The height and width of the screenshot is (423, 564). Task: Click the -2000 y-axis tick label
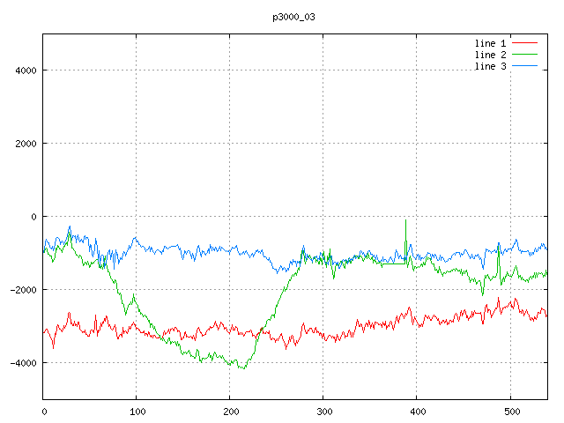pos(23,290)
